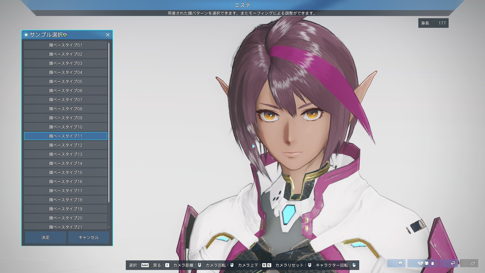Click 顔ベースタイプ18 in sample selection
Screen dimensions: 485x273
coord(66,200)
